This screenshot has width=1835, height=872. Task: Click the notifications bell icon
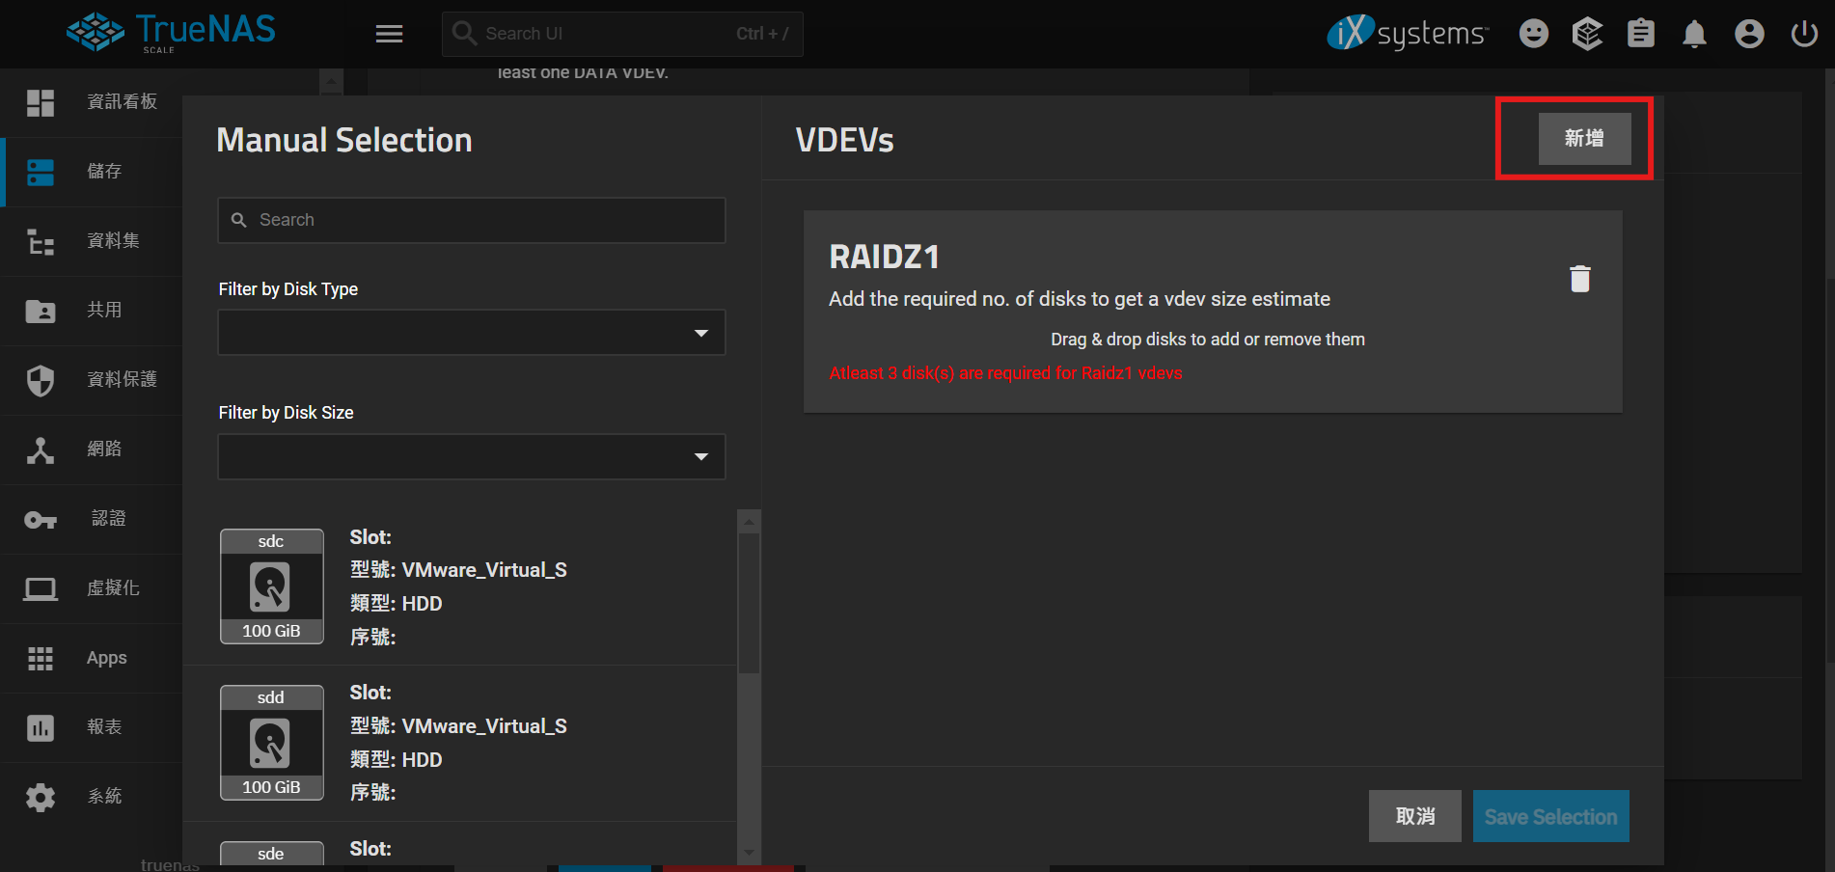point(1694,34)
